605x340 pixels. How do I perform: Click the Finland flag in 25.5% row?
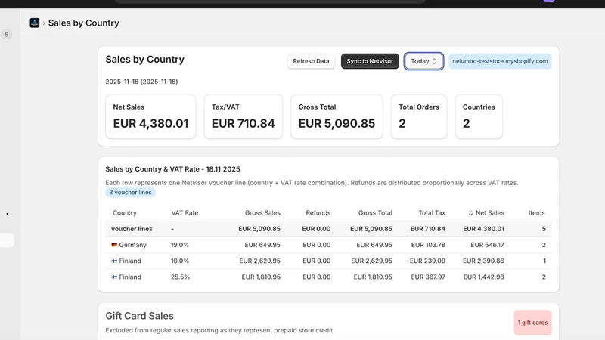tap(114, 277)
